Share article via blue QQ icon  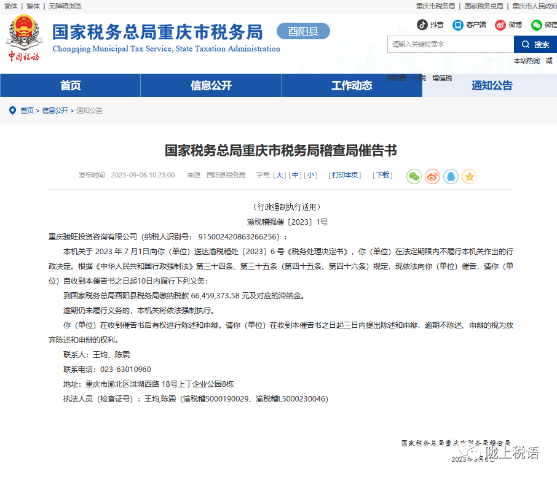(x=451, y=176)
